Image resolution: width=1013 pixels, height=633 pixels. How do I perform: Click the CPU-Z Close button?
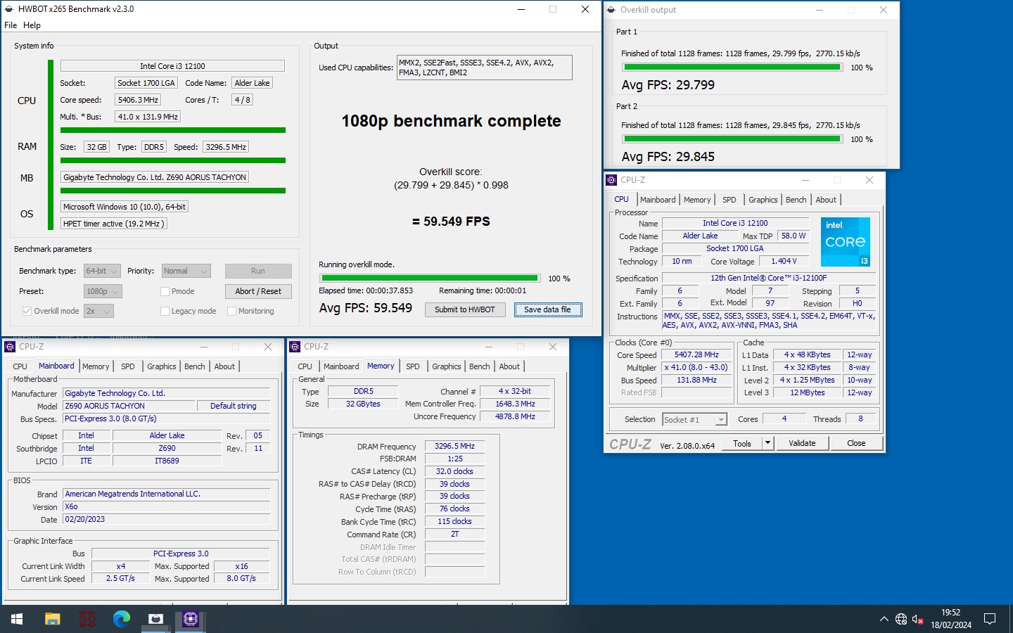(856, 443)
